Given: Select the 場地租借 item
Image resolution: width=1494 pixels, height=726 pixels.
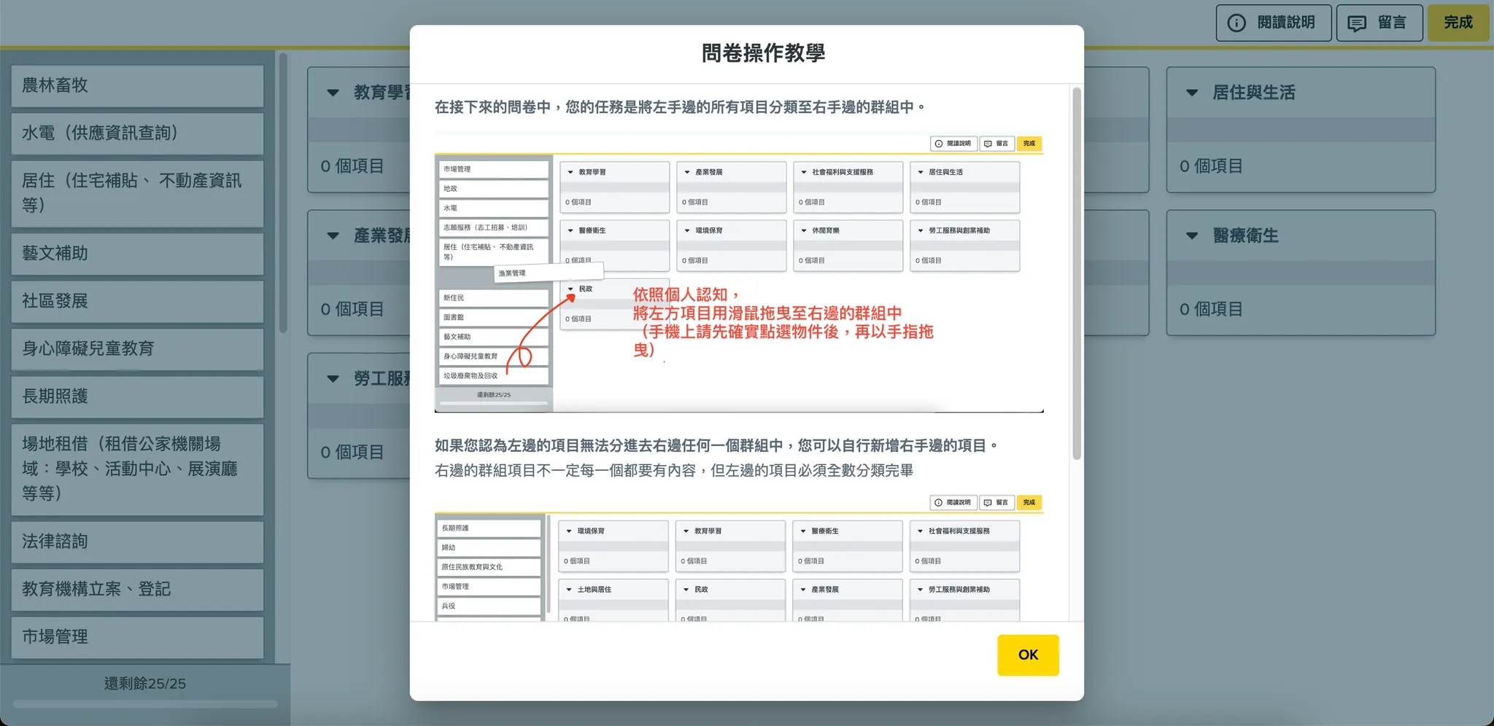Looking at the screenshot, I should [x=137, y=469].
